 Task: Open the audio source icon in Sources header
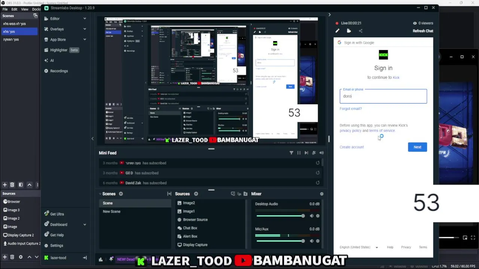click(239, 194)
